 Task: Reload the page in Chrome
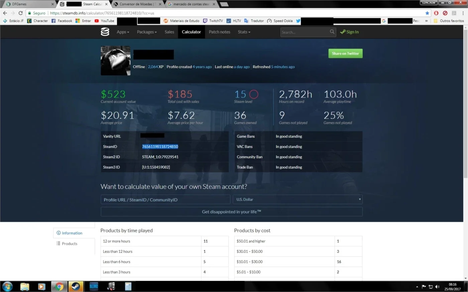(x=21, y=13)
